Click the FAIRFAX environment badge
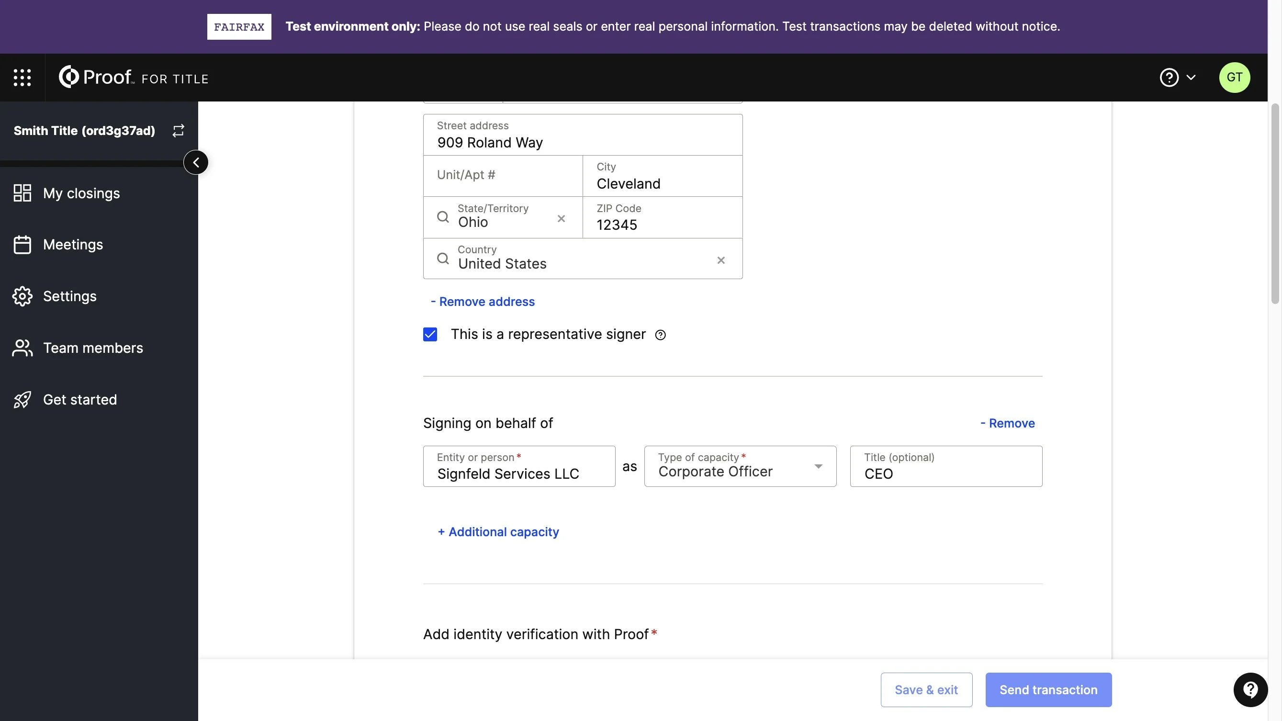1282x721 pixels. 239,26
